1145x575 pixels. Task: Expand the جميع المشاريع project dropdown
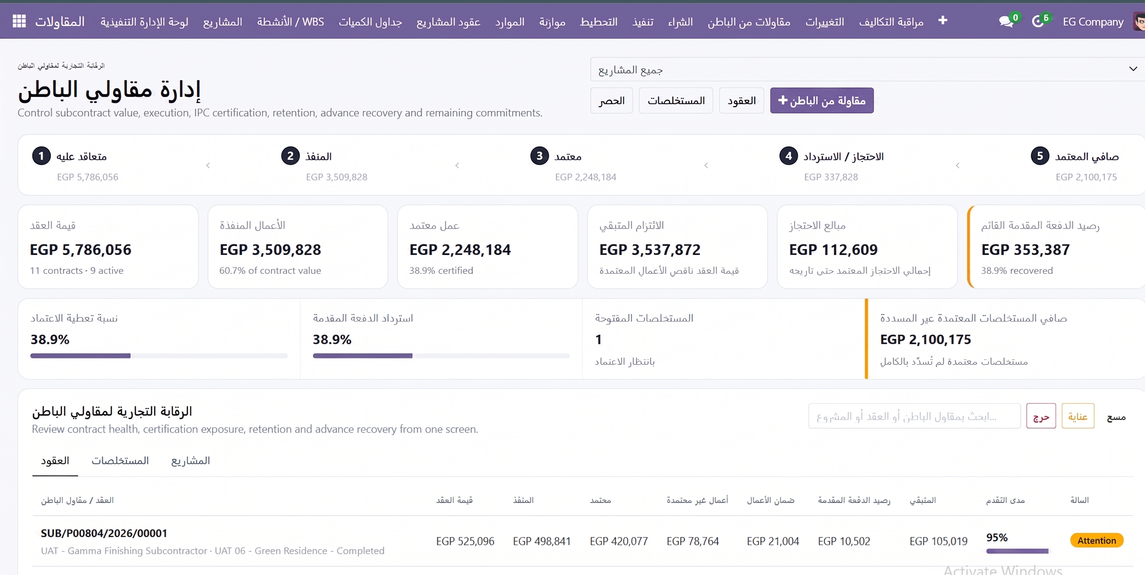pos(867,69)
